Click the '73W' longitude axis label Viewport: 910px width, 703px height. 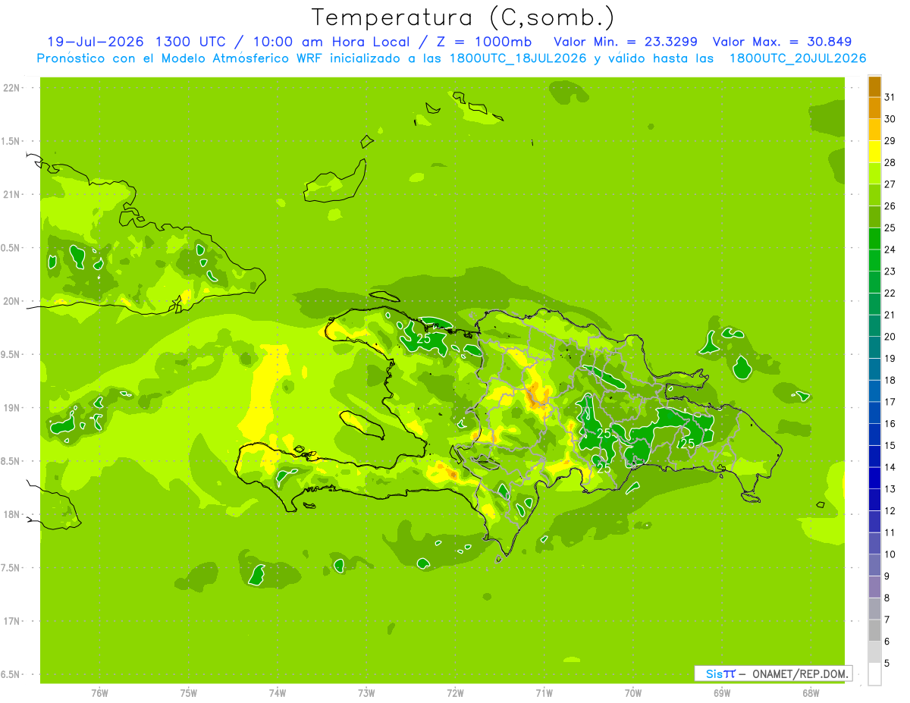tap(366, 692)
